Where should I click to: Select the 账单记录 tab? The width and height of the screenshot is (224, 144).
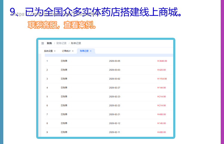tap(84, 51)
